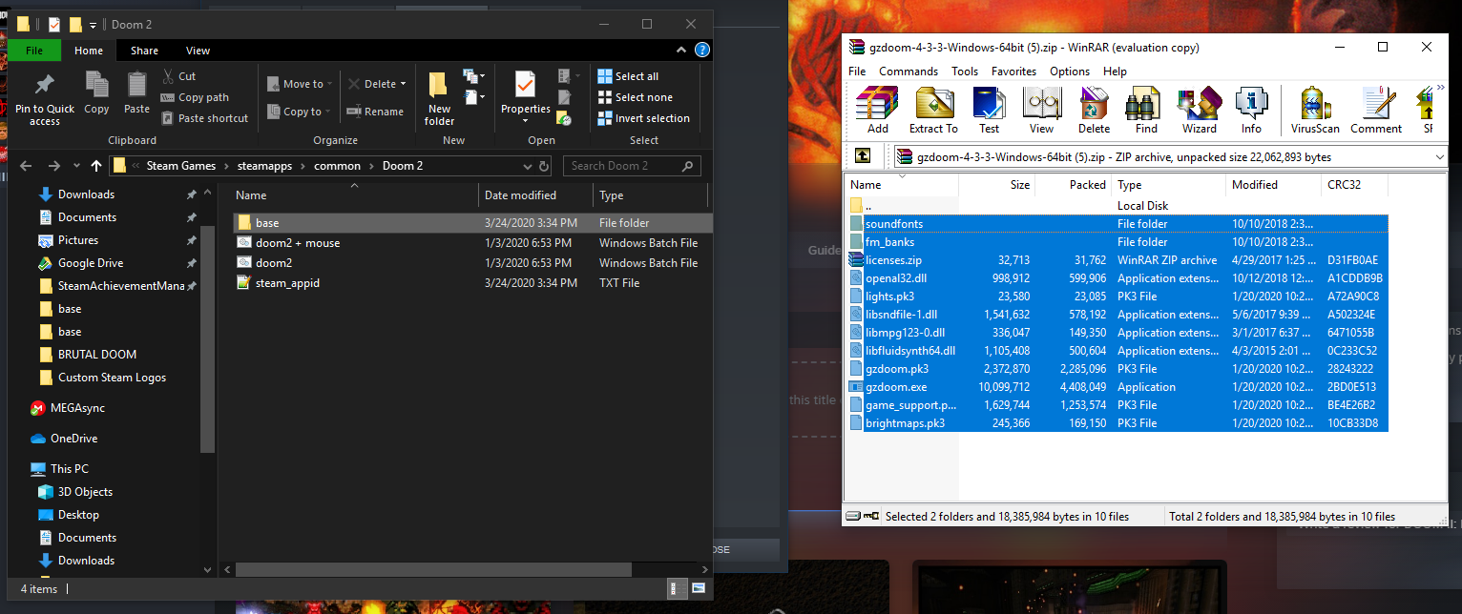The width and height of the screenshot is (1462, 614).
Task: Launch the WinRAR Wizard
Action: tap(1200, 110)
